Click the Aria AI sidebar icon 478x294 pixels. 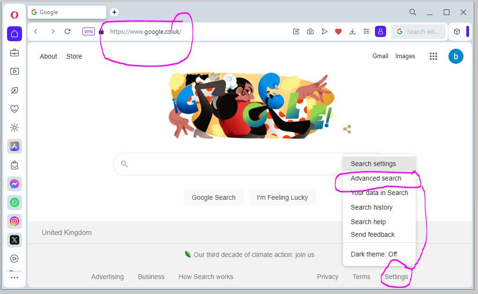15,146
